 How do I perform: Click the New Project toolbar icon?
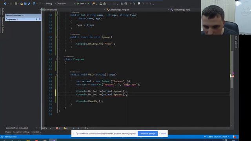point(16,4)
